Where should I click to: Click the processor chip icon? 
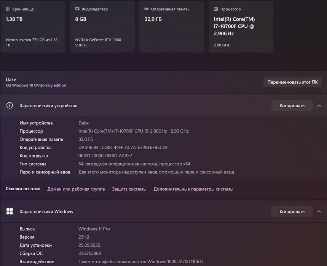216,9
